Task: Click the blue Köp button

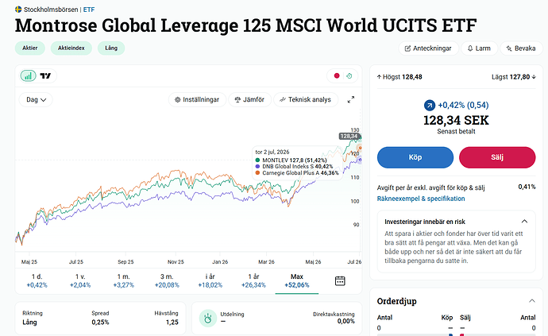Action: 415,157
